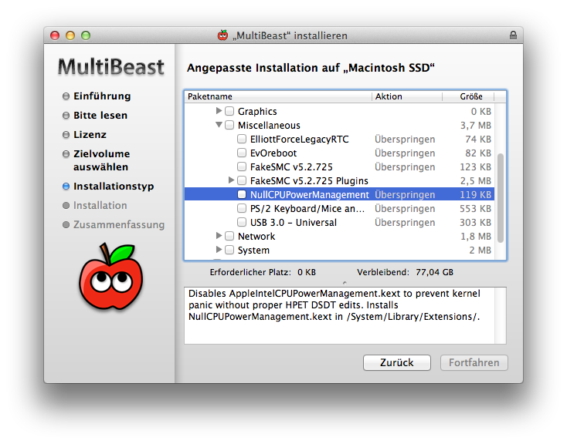Select the USB 3.0 - Universal row
The height and width of the screenshot is (444, 567).
(339, 222)
